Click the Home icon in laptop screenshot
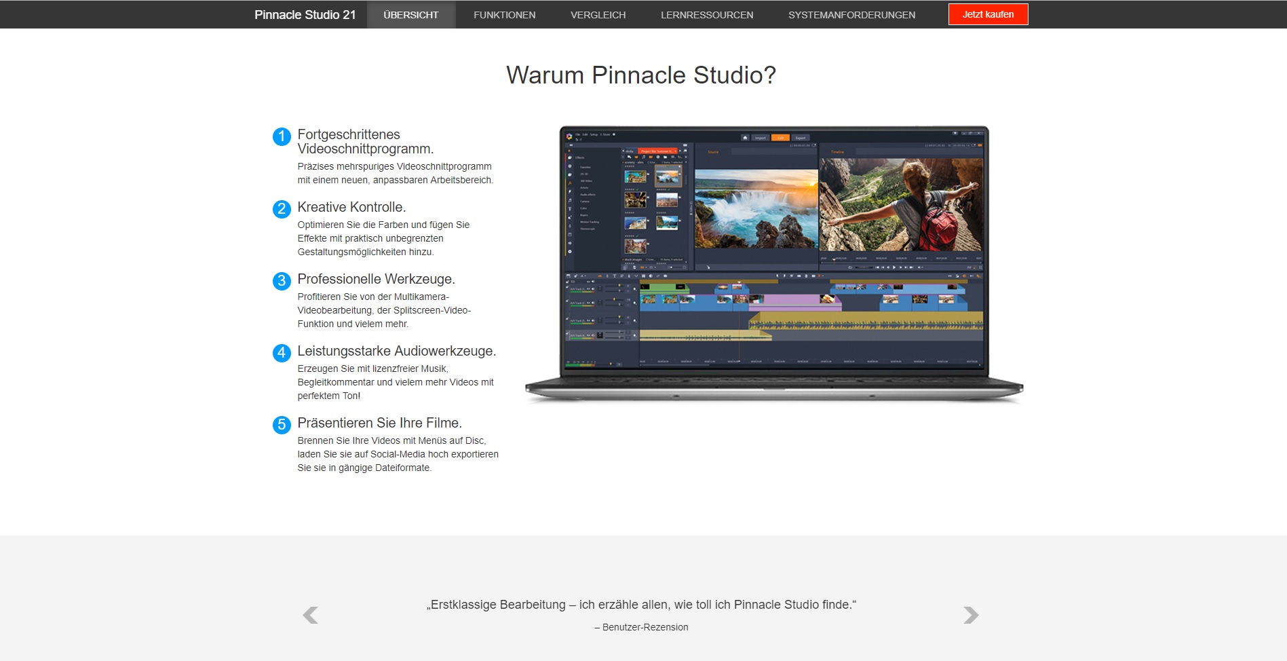Image resolution: width=1287 pixels, height=661 pixels. (745, 138)
